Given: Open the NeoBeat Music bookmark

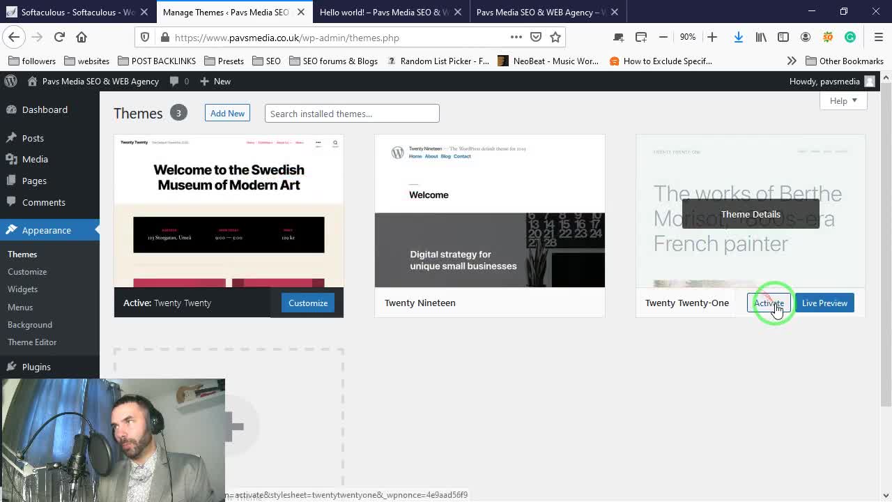Looking at the screenshot, I should tap(548, 61).
